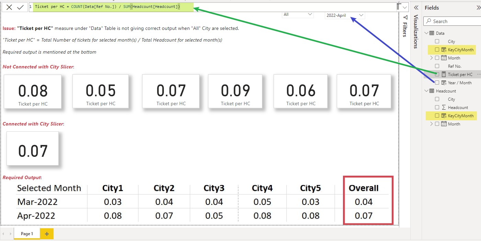The height and width of the screenshot is (241, 481).
Task: Select the 0.09 Ticket per HC card
Action: tap(235, 91)
